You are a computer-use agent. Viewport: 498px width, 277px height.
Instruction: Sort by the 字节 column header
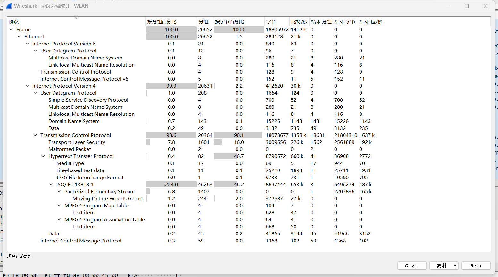[x=277, y=21]
